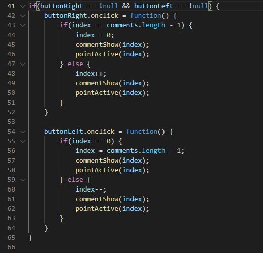This screenshot has height=253, width=263.
Task: Click 'if(index == 0)' on line 55
Action: click(87, 141)
